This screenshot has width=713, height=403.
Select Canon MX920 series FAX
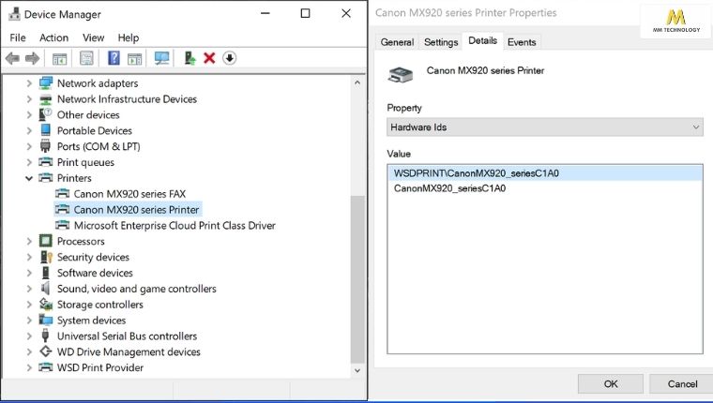129,194
